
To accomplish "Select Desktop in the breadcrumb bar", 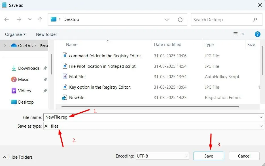I will click(x=71, y=19).
